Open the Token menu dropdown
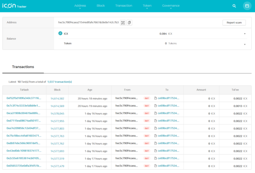 (147, 6)
